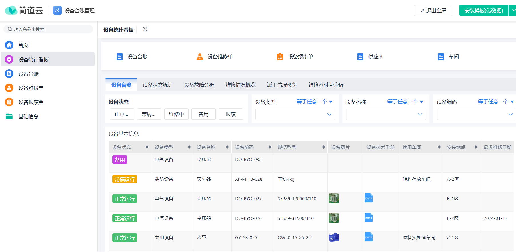516x252 pixels.
Task: Click 安装模板(带数据) button
Action: tap(484, 10)
